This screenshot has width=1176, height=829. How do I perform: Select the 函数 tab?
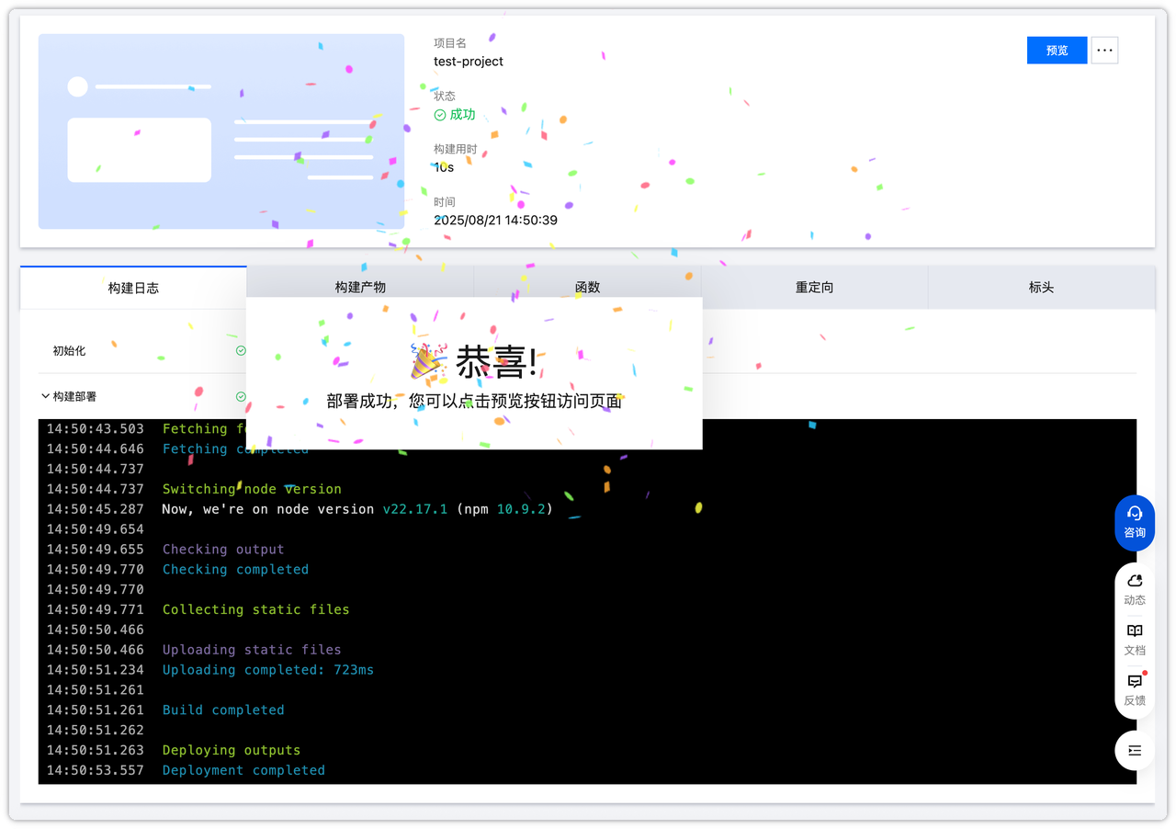(587, 287)
